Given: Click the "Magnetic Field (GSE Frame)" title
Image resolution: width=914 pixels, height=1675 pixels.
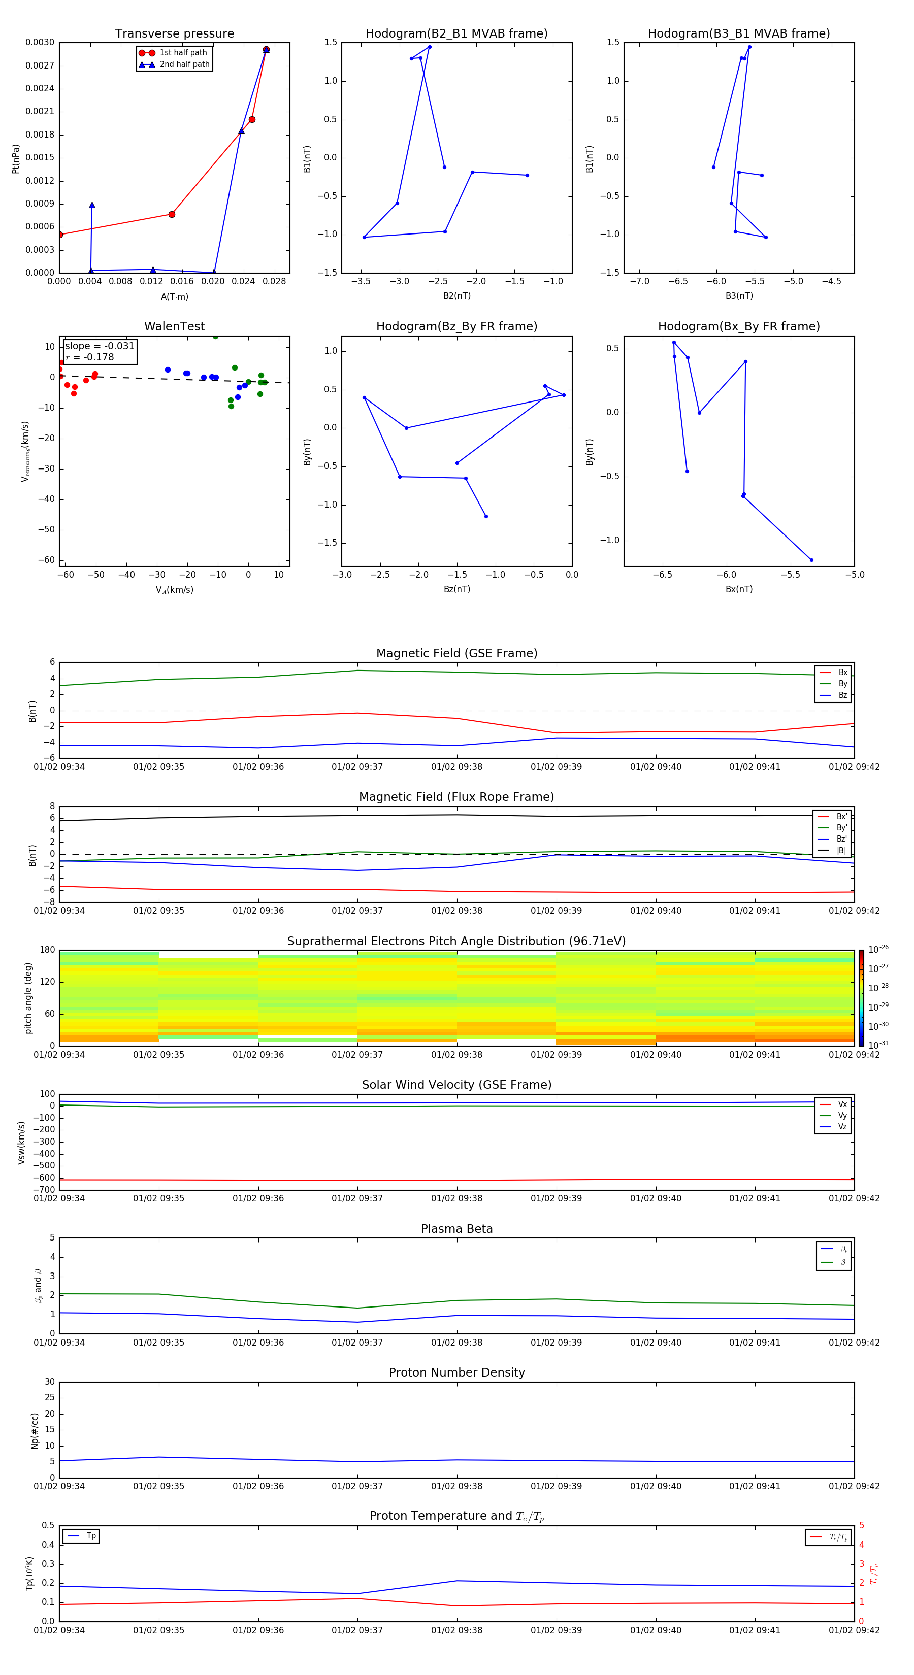Looking at the screenshot, I should [456, 653].
